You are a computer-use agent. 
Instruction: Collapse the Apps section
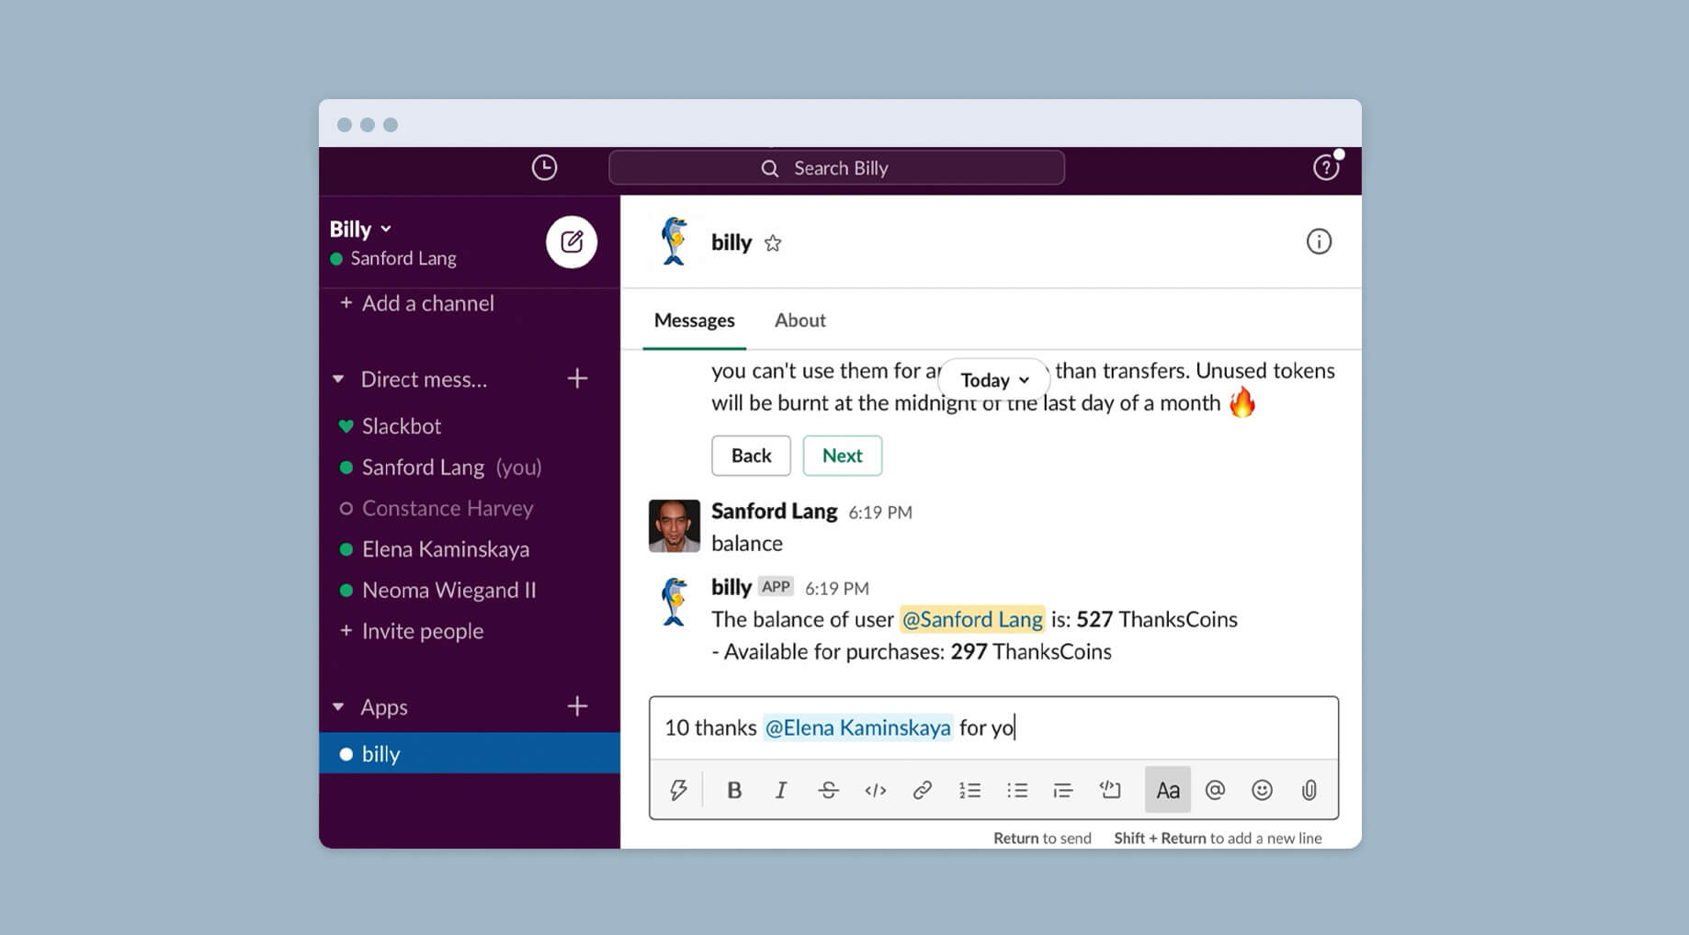click(x=338, y=707)
